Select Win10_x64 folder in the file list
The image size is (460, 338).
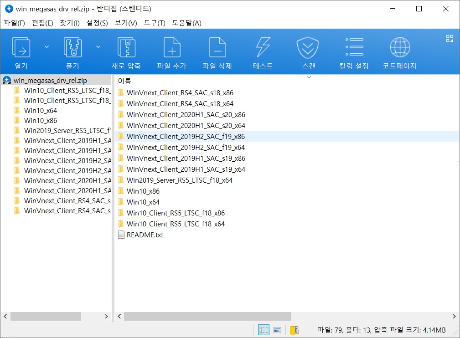click(143, 202)
